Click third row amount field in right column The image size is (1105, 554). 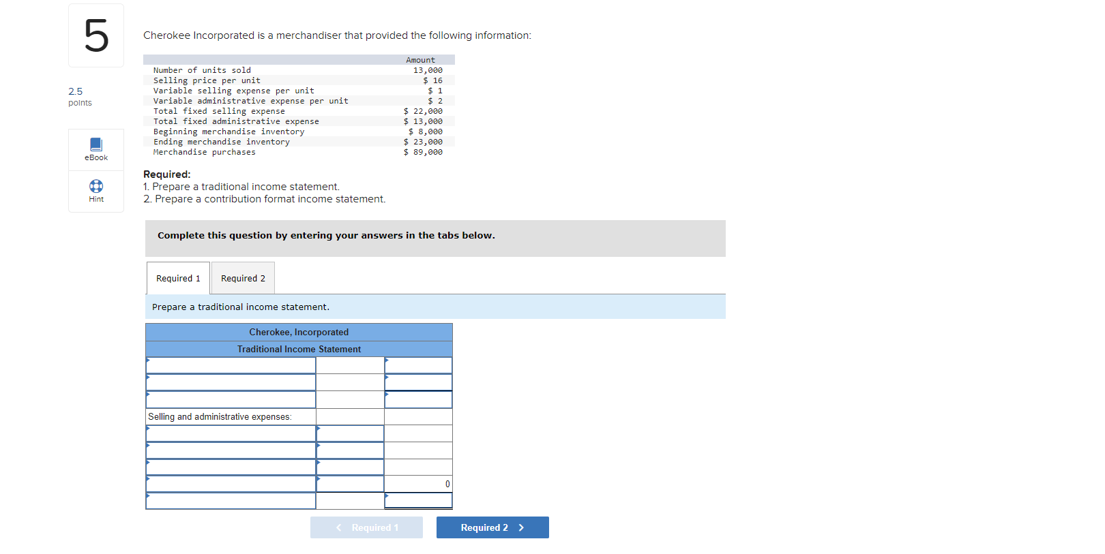click(x=418, y=399)
